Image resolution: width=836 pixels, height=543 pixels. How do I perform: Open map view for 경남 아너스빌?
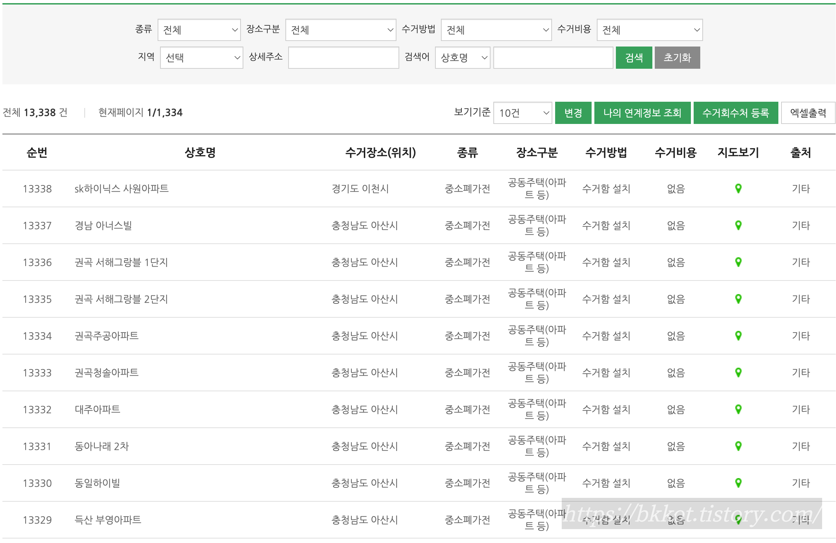click(738, 225)
